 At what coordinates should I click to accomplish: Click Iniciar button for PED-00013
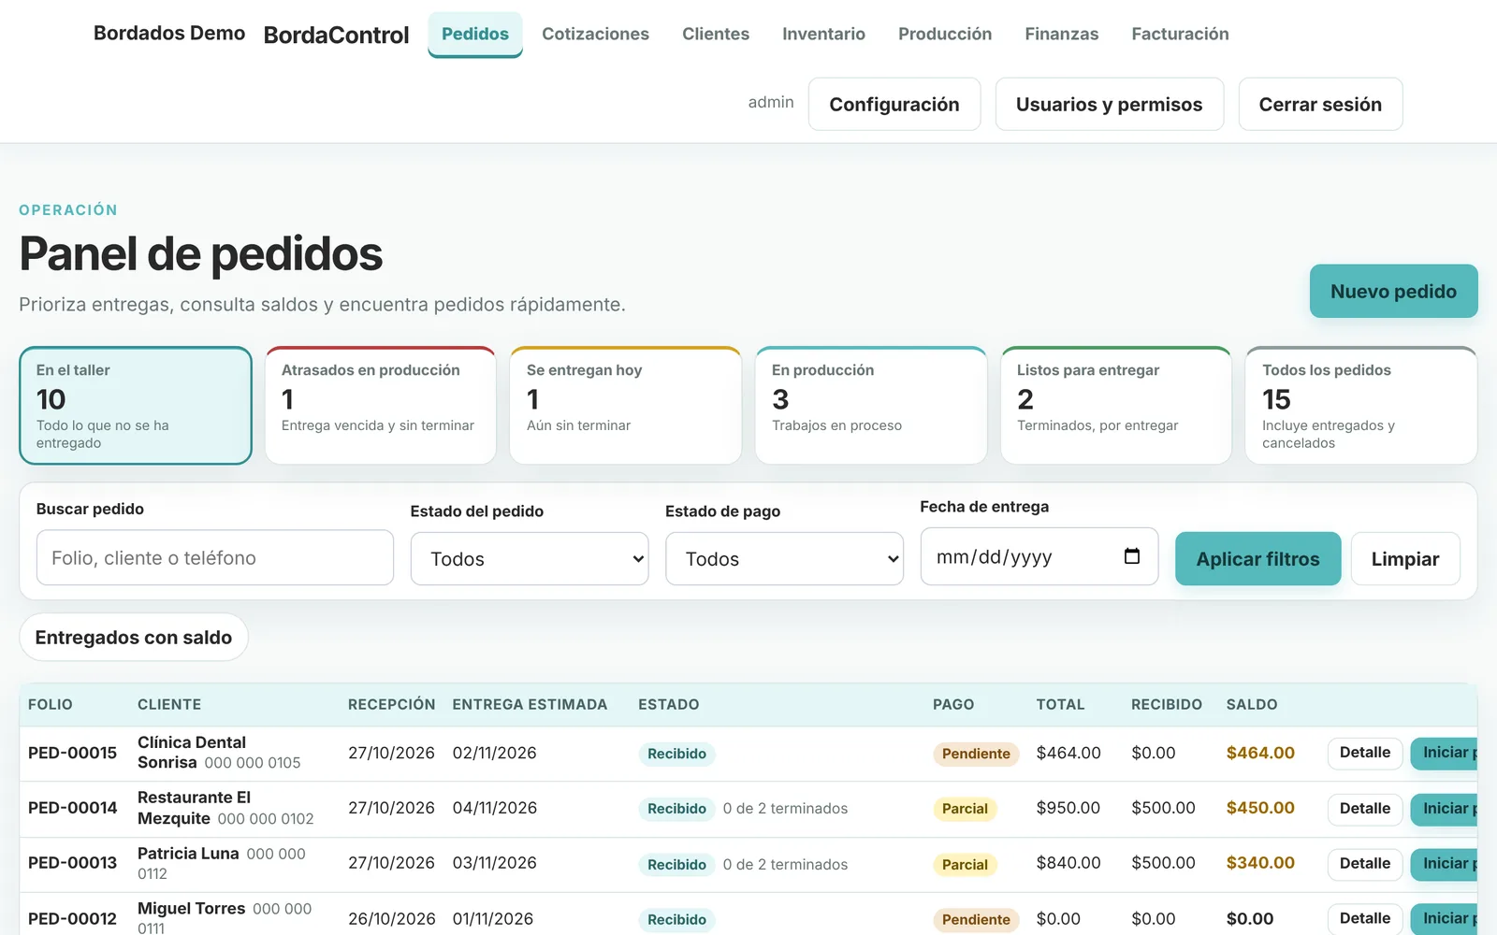pos(1445,863)
